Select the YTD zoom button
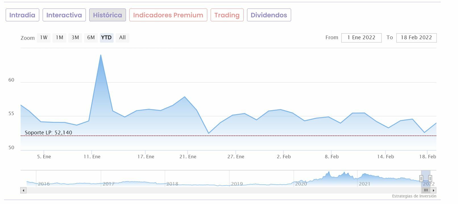This screenshot has width=458, height=204. click(106, 38)
